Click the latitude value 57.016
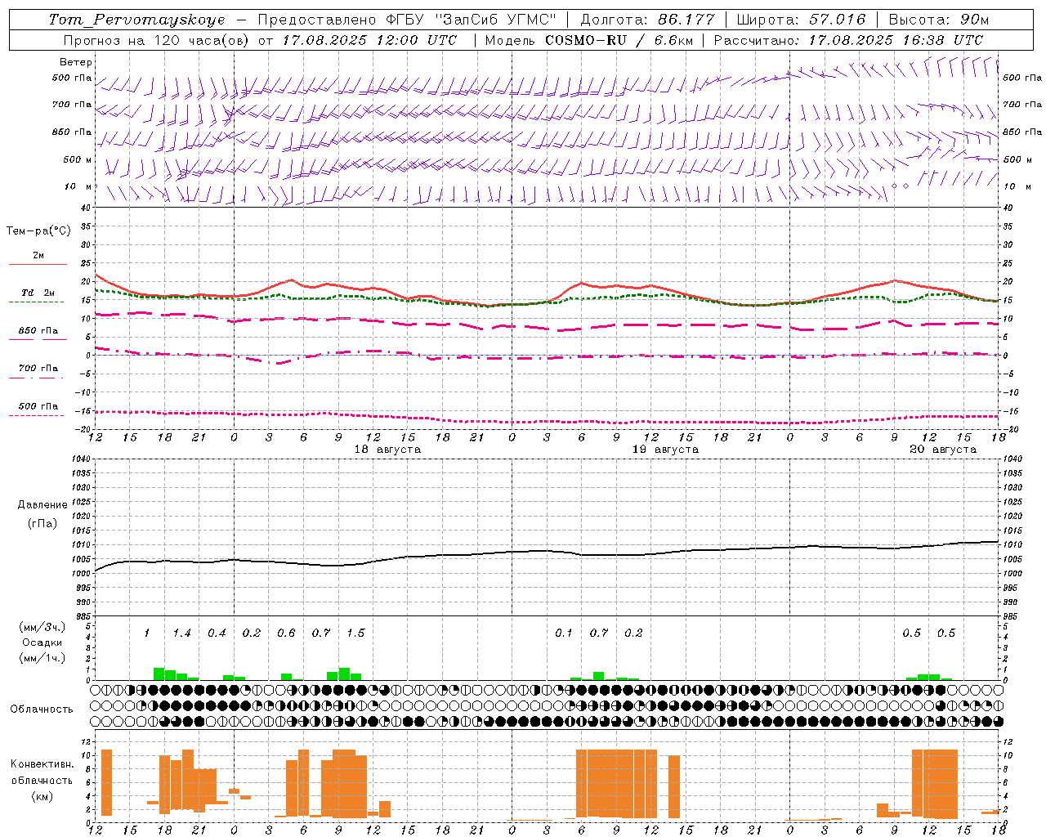 coord(838,20)
